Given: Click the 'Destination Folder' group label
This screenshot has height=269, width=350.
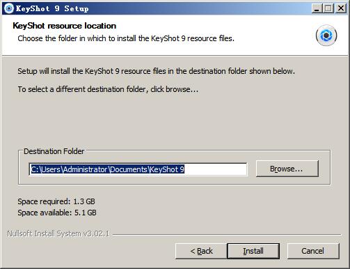Looking at the screenshot, I should (x=54, y=151).
